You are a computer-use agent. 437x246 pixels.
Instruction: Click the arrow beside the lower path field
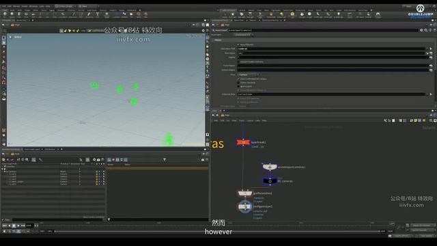coord(431,94)
